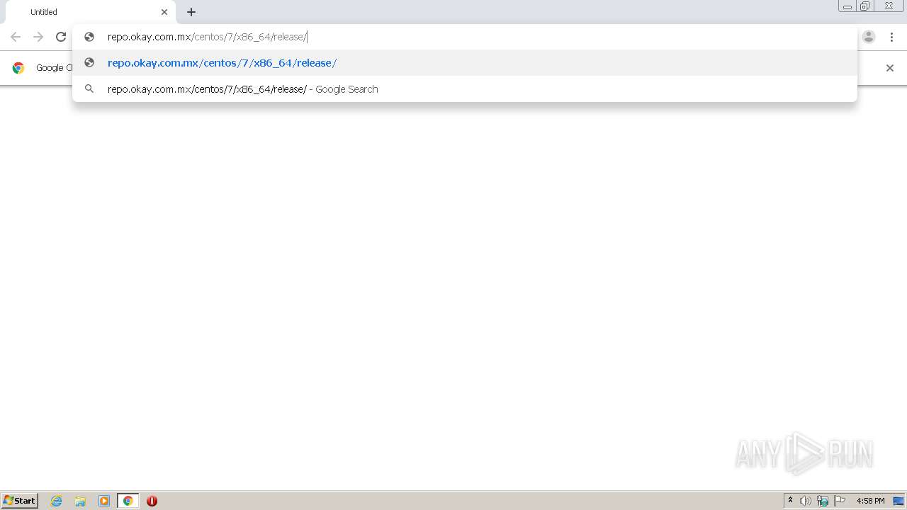The image size is (907, 510).
Task: Close the Untitled tab
Action: (164, 12)
